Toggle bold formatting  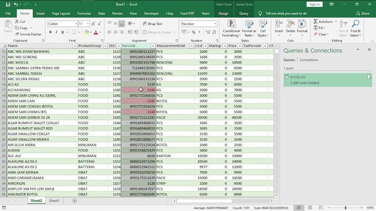51,32
